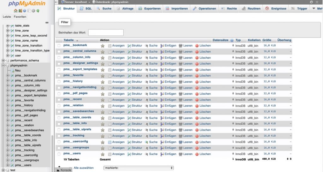Click the 'Alle auswählen' link
The width and height of the screenshot is (323, 172).
point(83,168)
